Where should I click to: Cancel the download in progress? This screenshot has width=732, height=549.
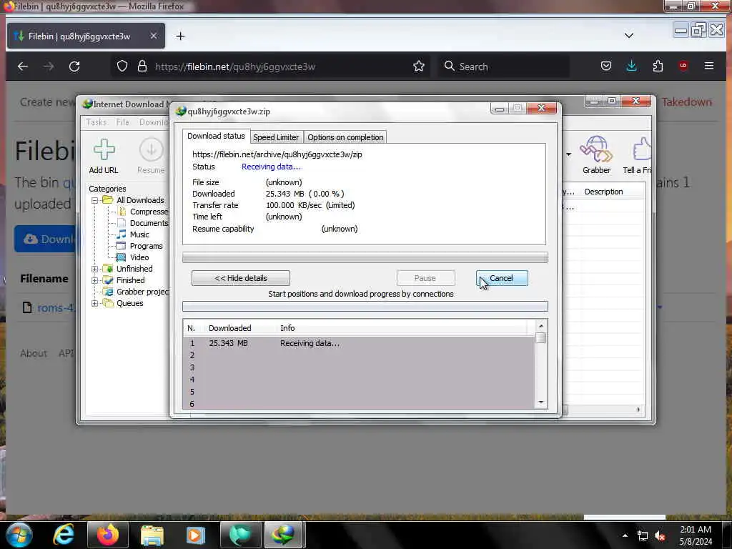(x=502, y=278)
